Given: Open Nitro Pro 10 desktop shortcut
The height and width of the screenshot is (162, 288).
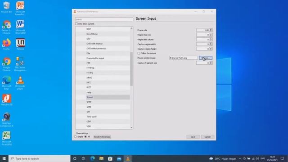Looking at the screenshot, I should (7, 100).
